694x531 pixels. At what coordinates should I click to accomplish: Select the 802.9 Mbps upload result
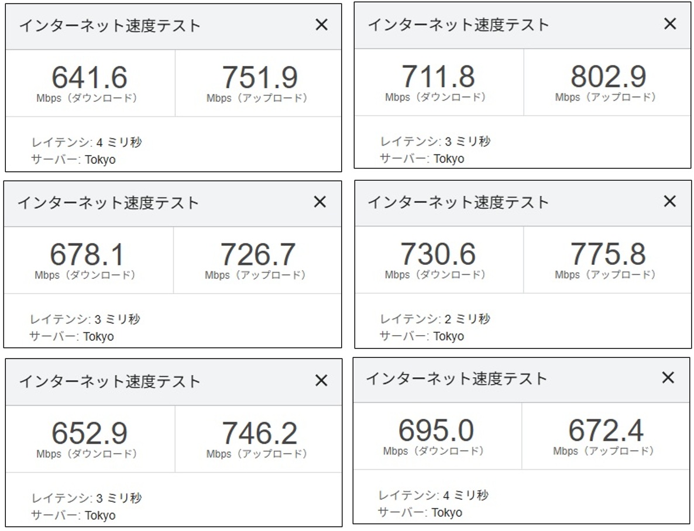(x=608, y=77)
